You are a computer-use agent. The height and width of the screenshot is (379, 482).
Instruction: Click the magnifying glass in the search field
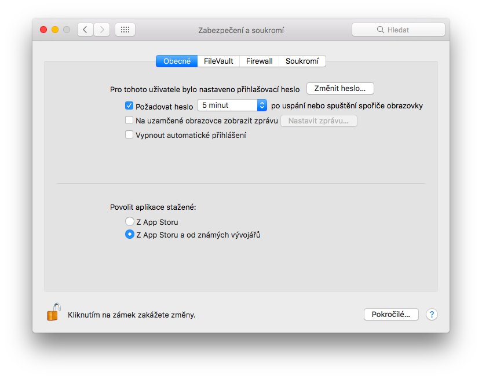coord(380,29)
